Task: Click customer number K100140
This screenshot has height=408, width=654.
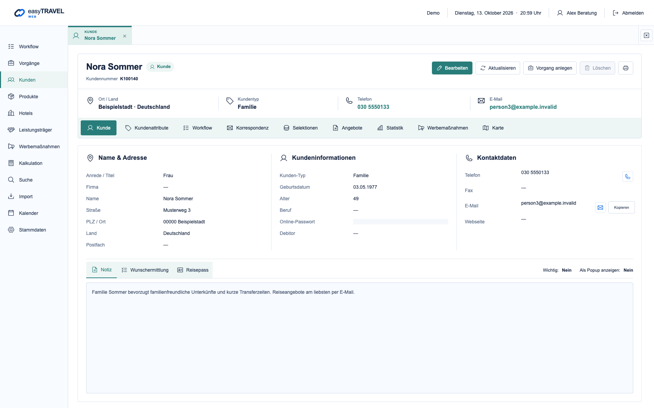Action: (129, 79)
